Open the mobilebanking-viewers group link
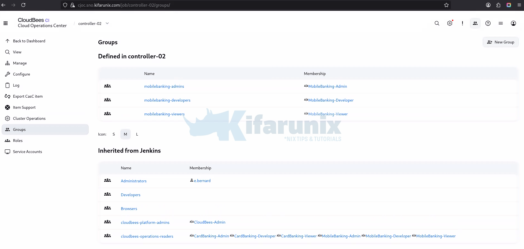Screen dimensions: 524x249 164,114
